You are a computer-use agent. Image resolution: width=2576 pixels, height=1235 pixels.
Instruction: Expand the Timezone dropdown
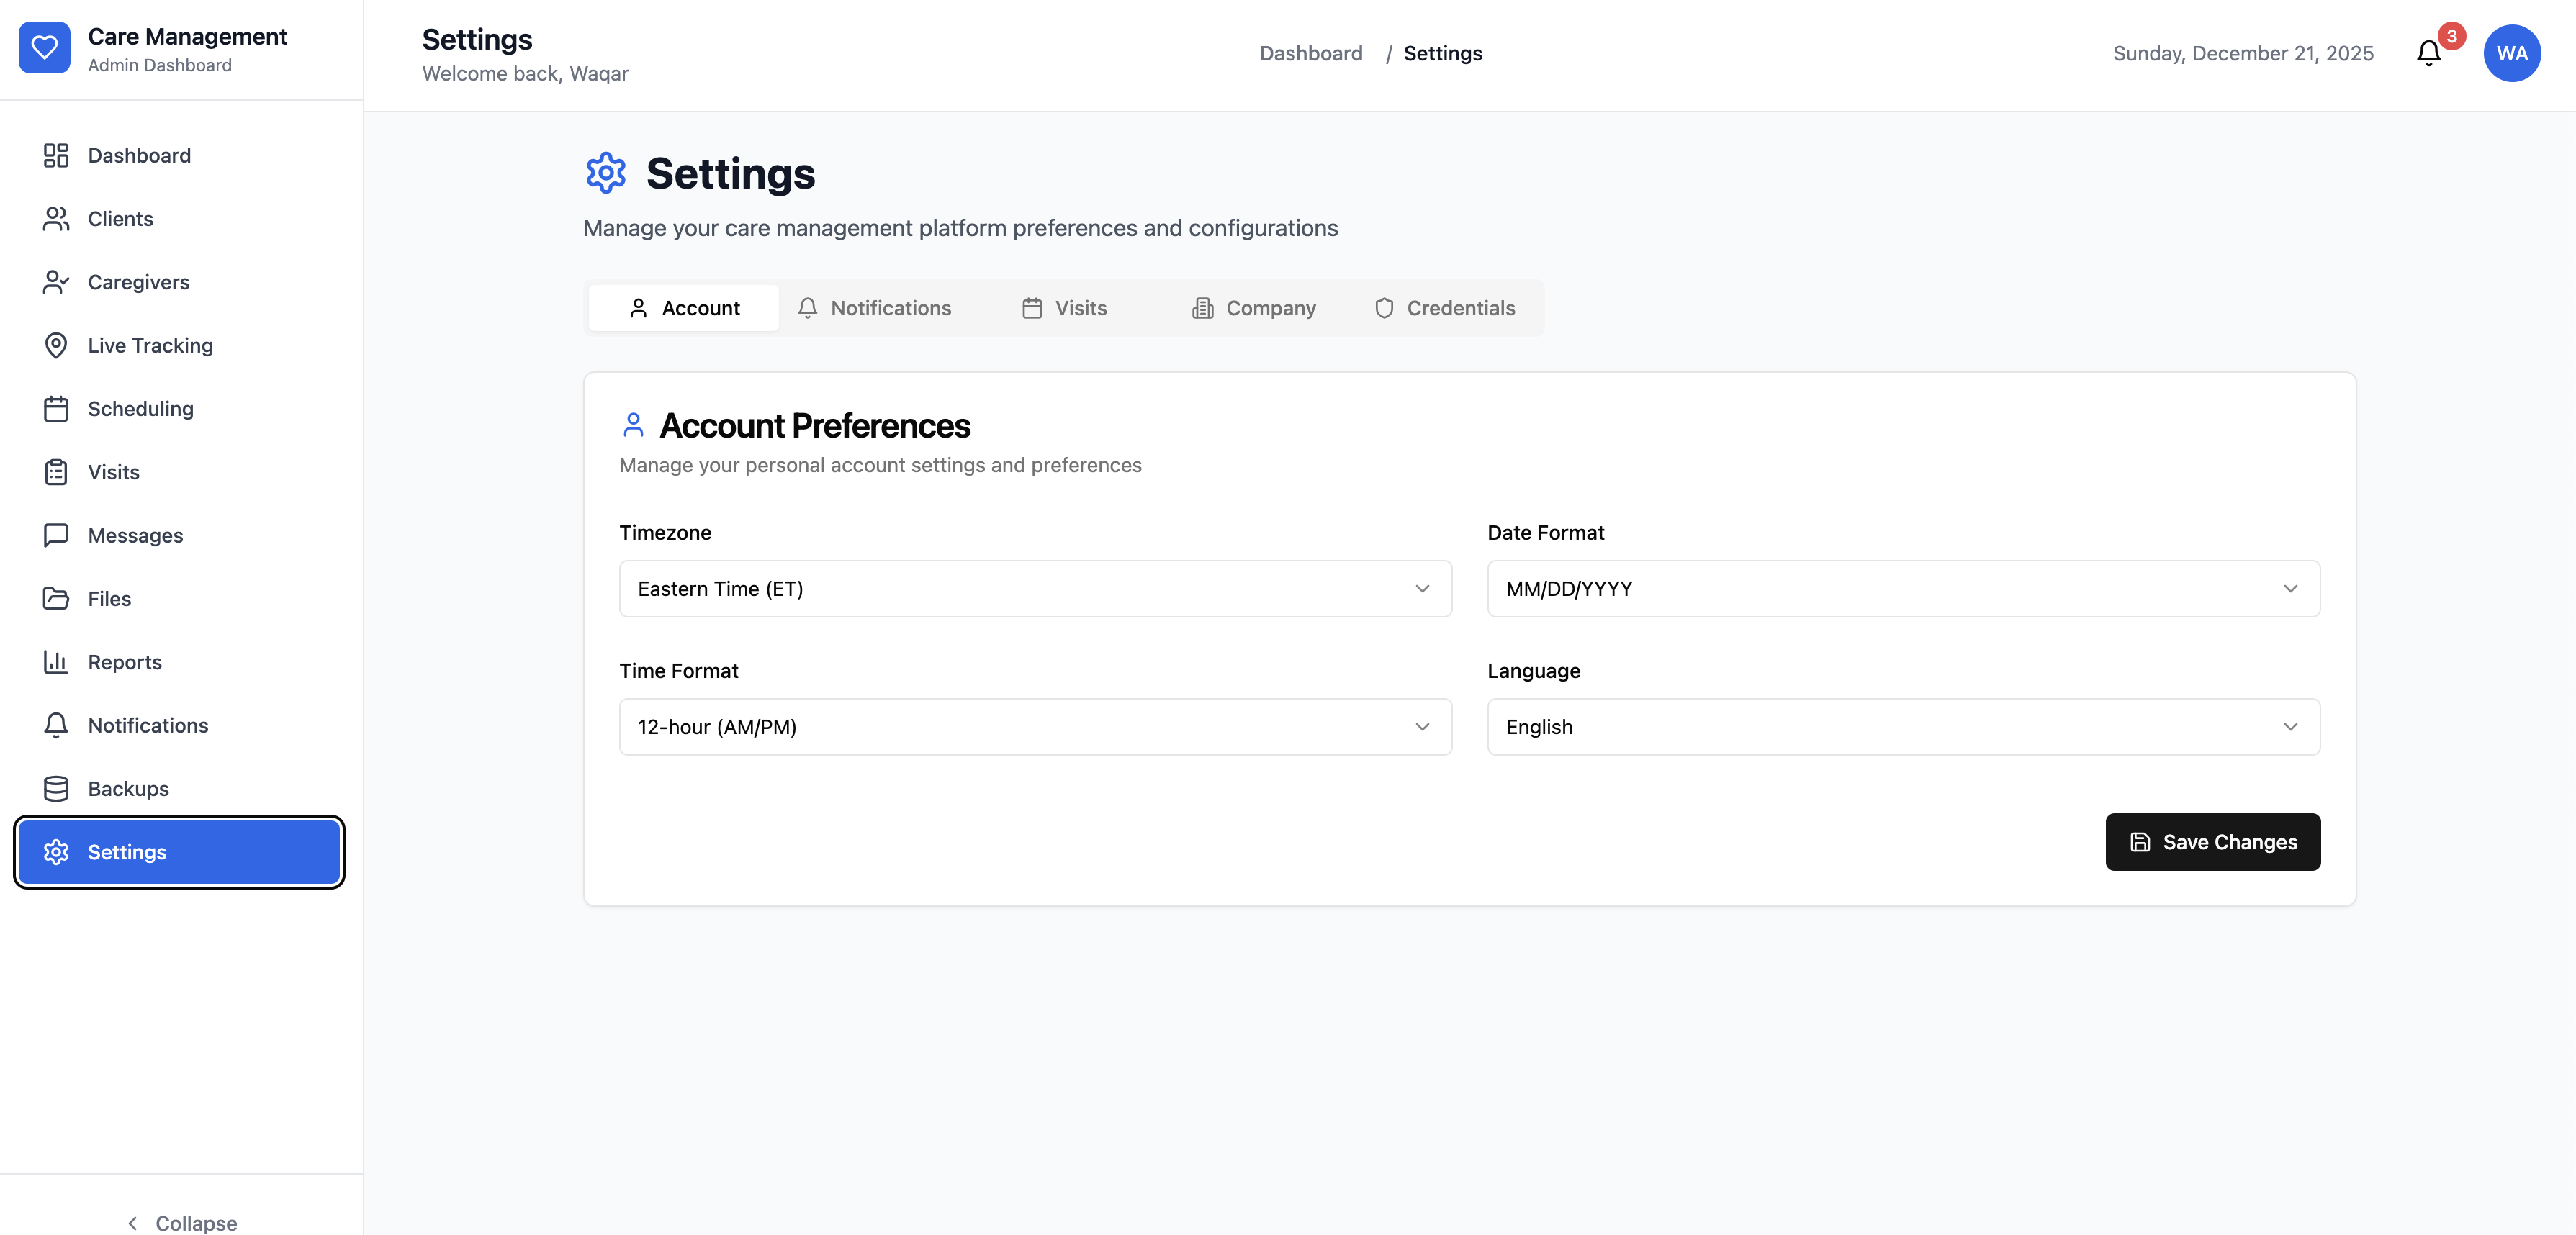point(1034,589)
